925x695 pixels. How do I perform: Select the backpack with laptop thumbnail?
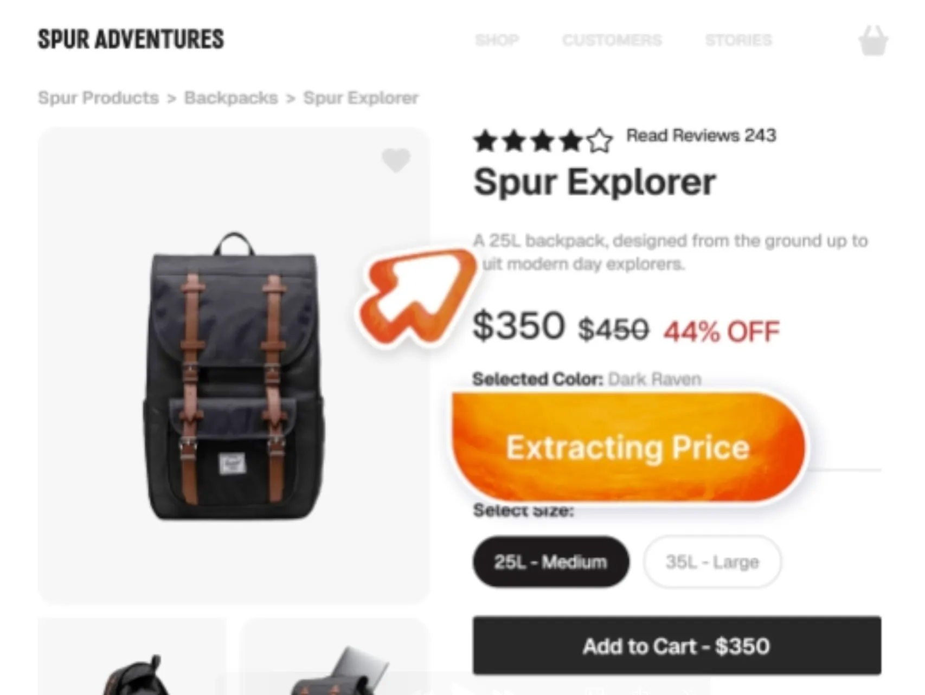point(334,656)
